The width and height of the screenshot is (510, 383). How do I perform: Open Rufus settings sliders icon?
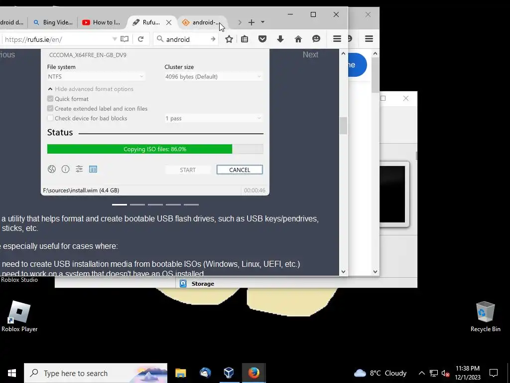[79, 169]
